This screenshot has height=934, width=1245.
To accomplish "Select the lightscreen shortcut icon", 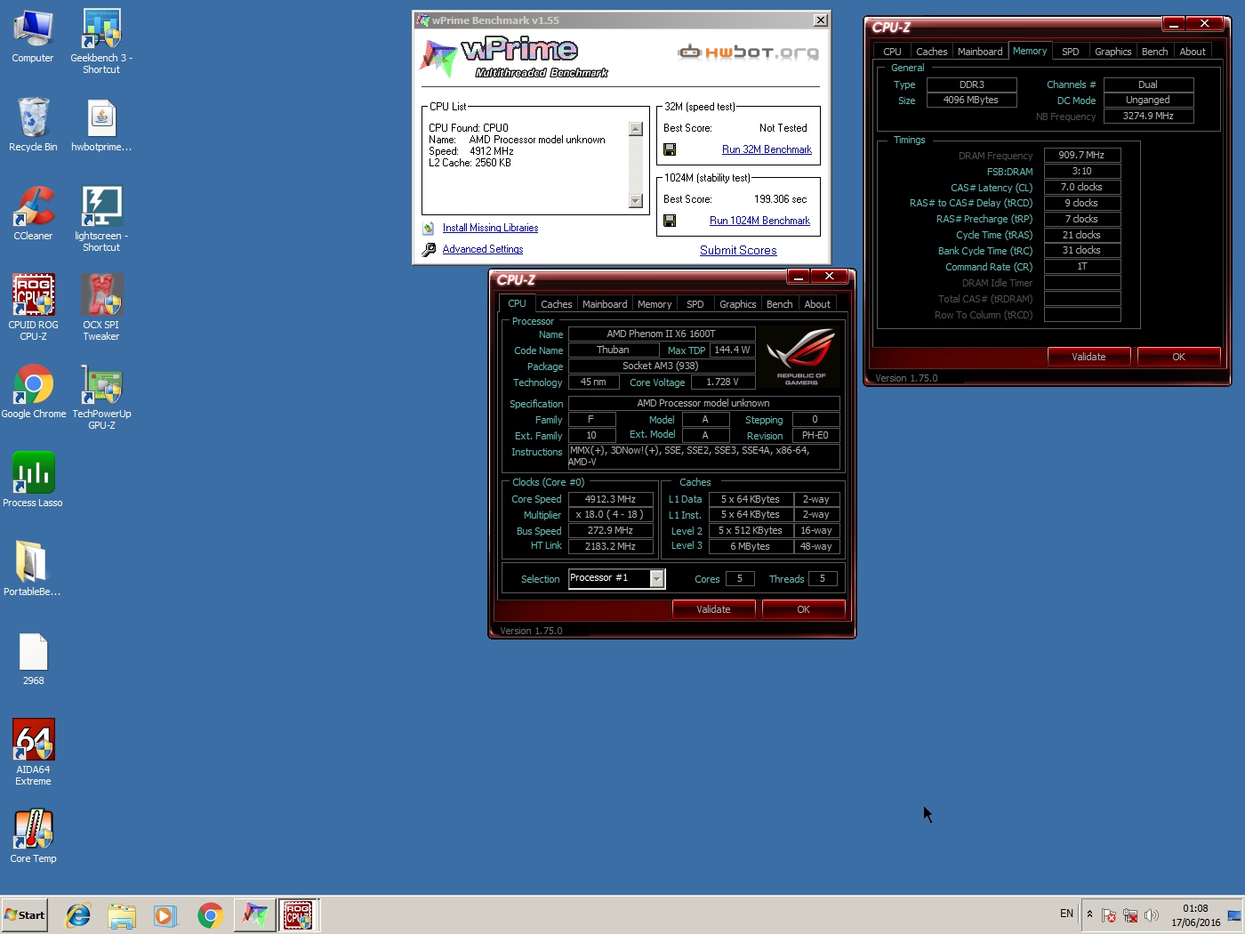I will (101, 220).
